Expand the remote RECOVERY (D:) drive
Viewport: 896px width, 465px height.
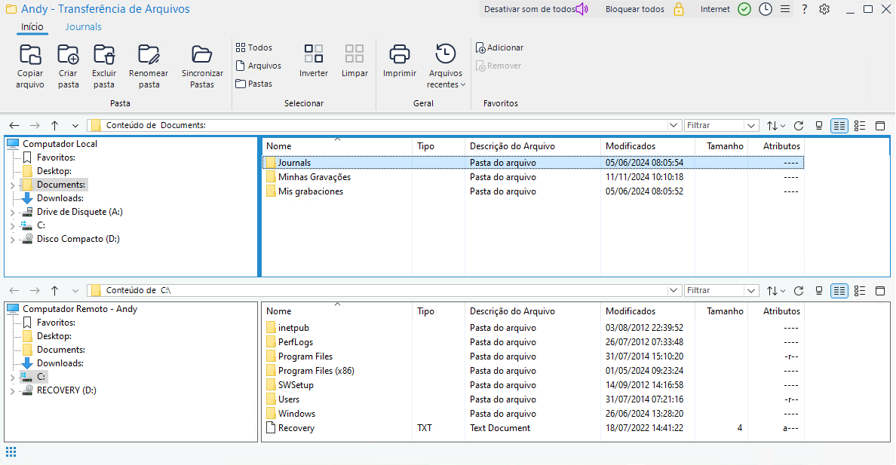pos(12,391)
